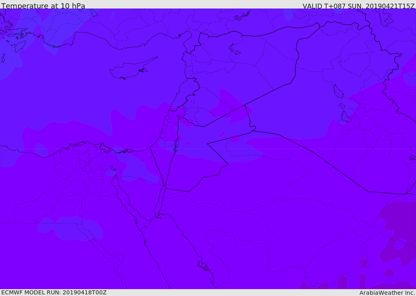
Task: Click Lake Assad in northern Syria
Action: click(x=234, y=49)
